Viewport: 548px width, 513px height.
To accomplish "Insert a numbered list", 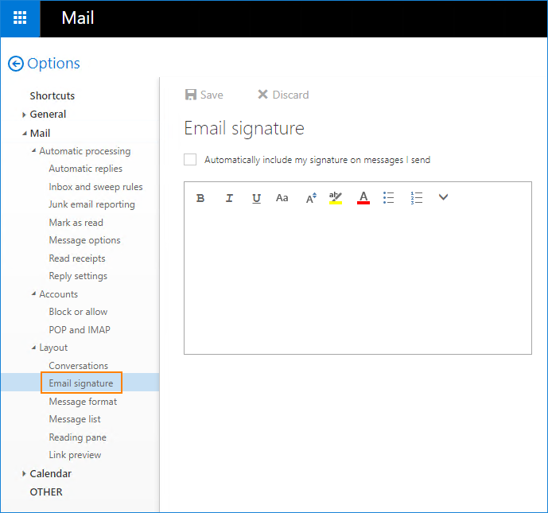I will click(416, 198).
